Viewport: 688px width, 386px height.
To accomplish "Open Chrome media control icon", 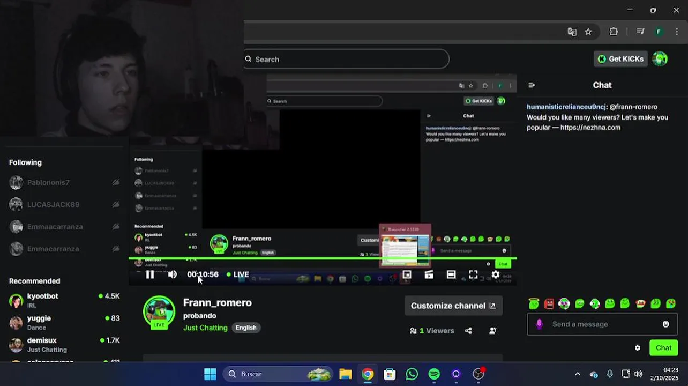I will point(640,32).
